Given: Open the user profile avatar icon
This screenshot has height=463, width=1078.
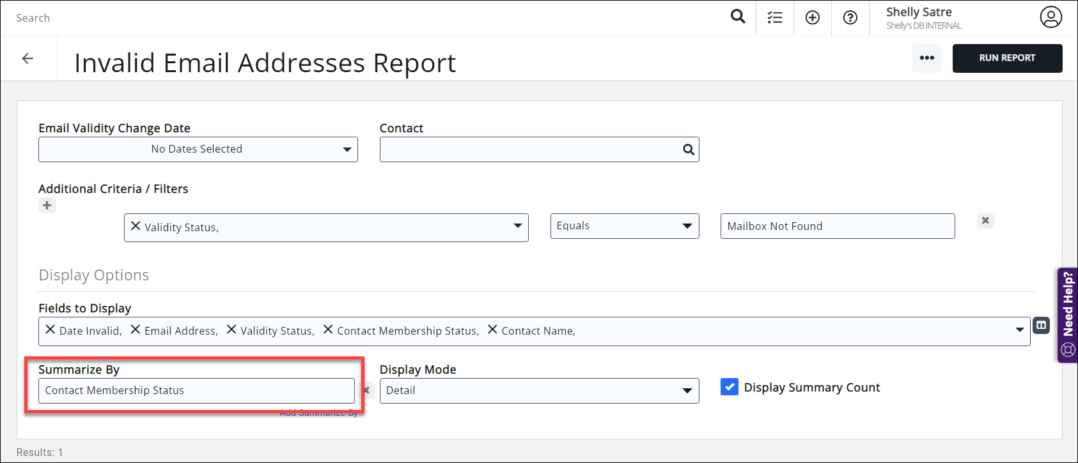Looking at the screenshot, I should pyautogui.click(x=1051, y=17).
